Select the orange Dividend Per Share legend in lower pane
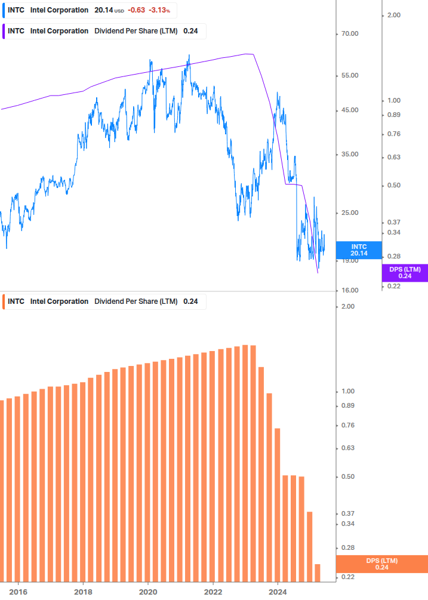The height and width of the screenshot is (600, 428). pos(104,301)
